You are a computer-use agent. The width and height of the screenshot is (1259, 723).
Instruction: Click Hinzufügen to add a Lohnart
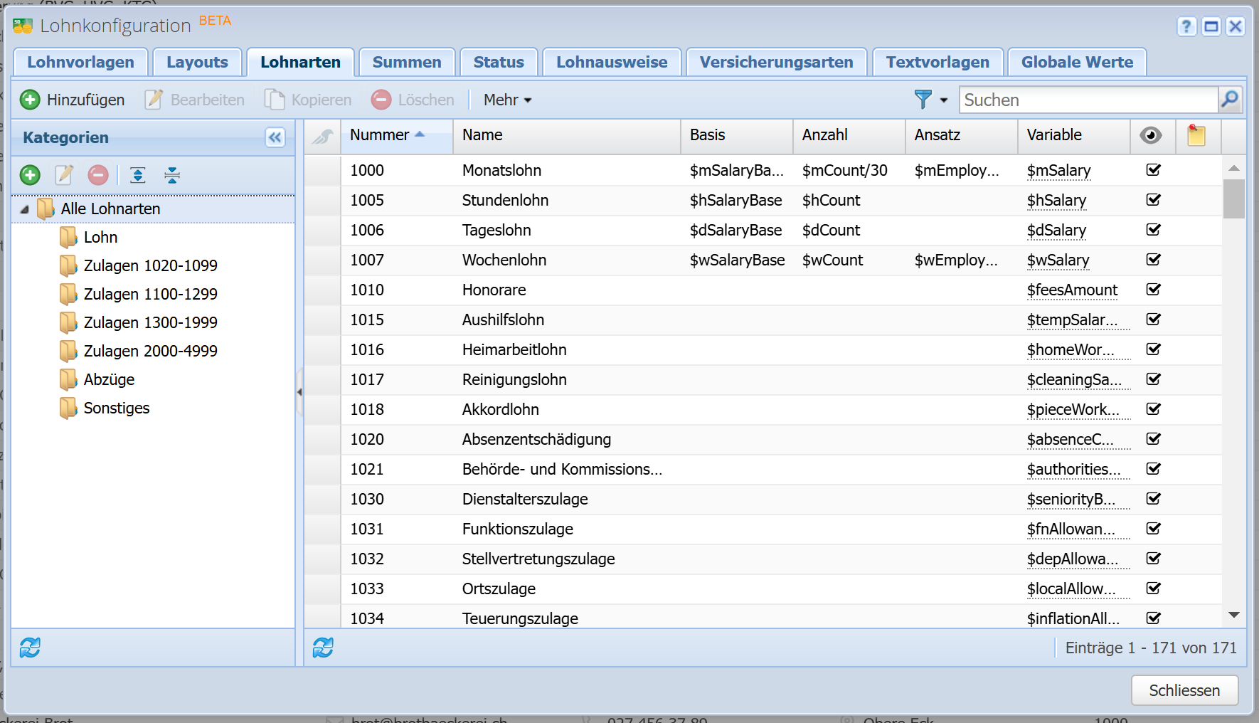[x=73, y=100]
